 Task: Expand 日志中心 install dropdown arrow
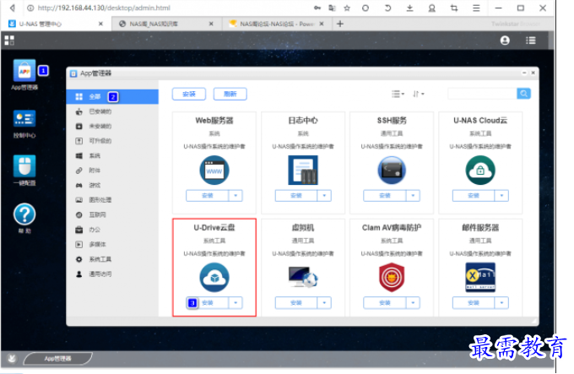[324, 195]
